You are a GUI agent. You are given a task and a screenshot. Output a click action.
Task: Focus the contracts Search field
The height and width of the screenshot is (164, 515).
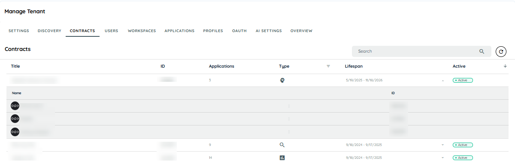pos(421,51)
